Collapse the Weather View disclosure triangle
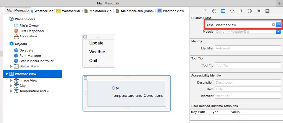The height and width of the screenshot is (123, 283). pyautogui.click(x=7, y=74)
